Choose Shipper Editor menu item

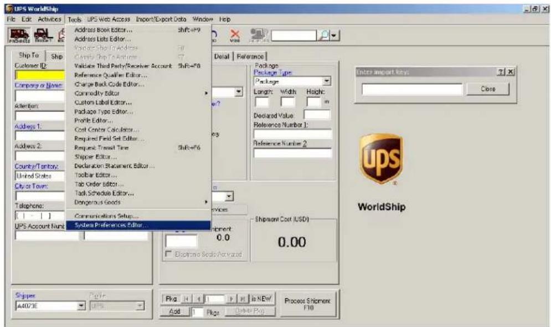(x=138, y=157)
